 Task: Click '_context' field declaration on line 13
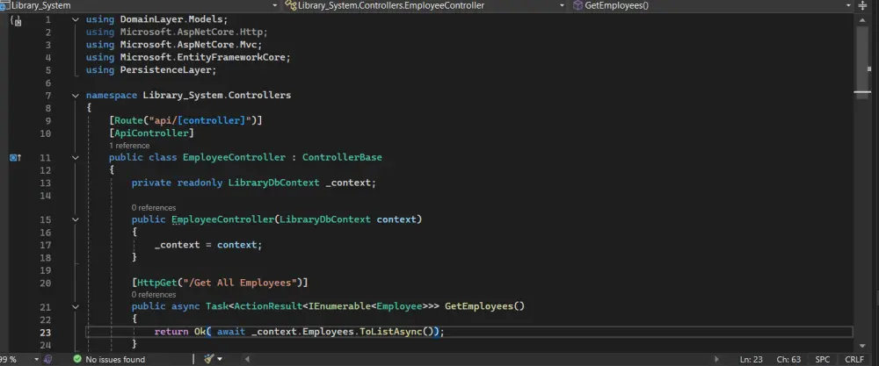347,183
